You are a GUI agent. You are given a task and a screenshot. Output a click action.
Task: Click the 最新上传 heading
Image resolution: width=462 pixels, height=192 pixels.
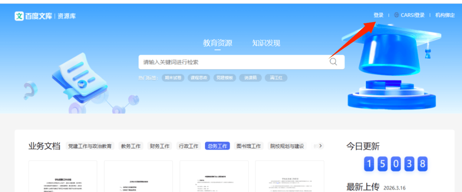(363, 187)
